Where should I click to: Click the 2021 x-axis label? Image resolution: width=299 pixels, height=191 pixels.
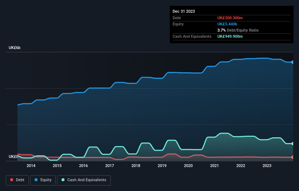[x=215, y=166]
